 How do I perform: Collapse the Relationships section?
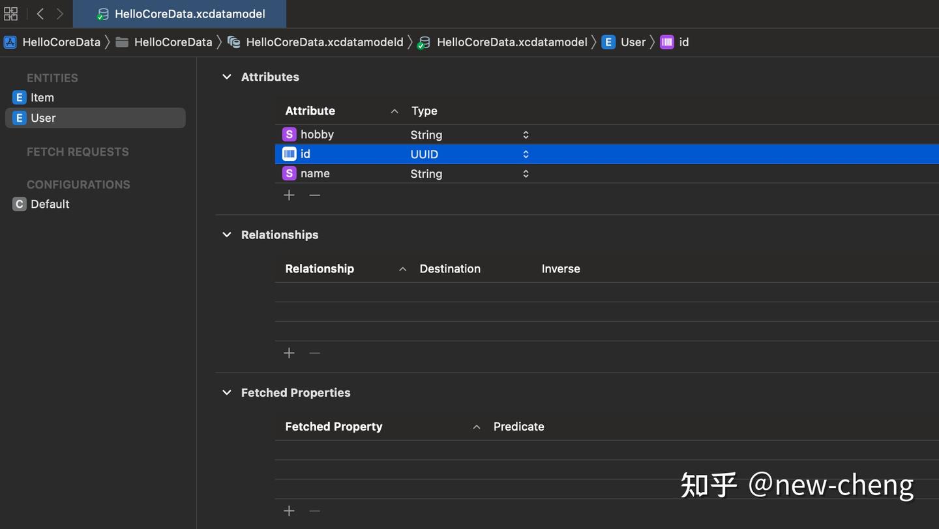click(227, 235)
